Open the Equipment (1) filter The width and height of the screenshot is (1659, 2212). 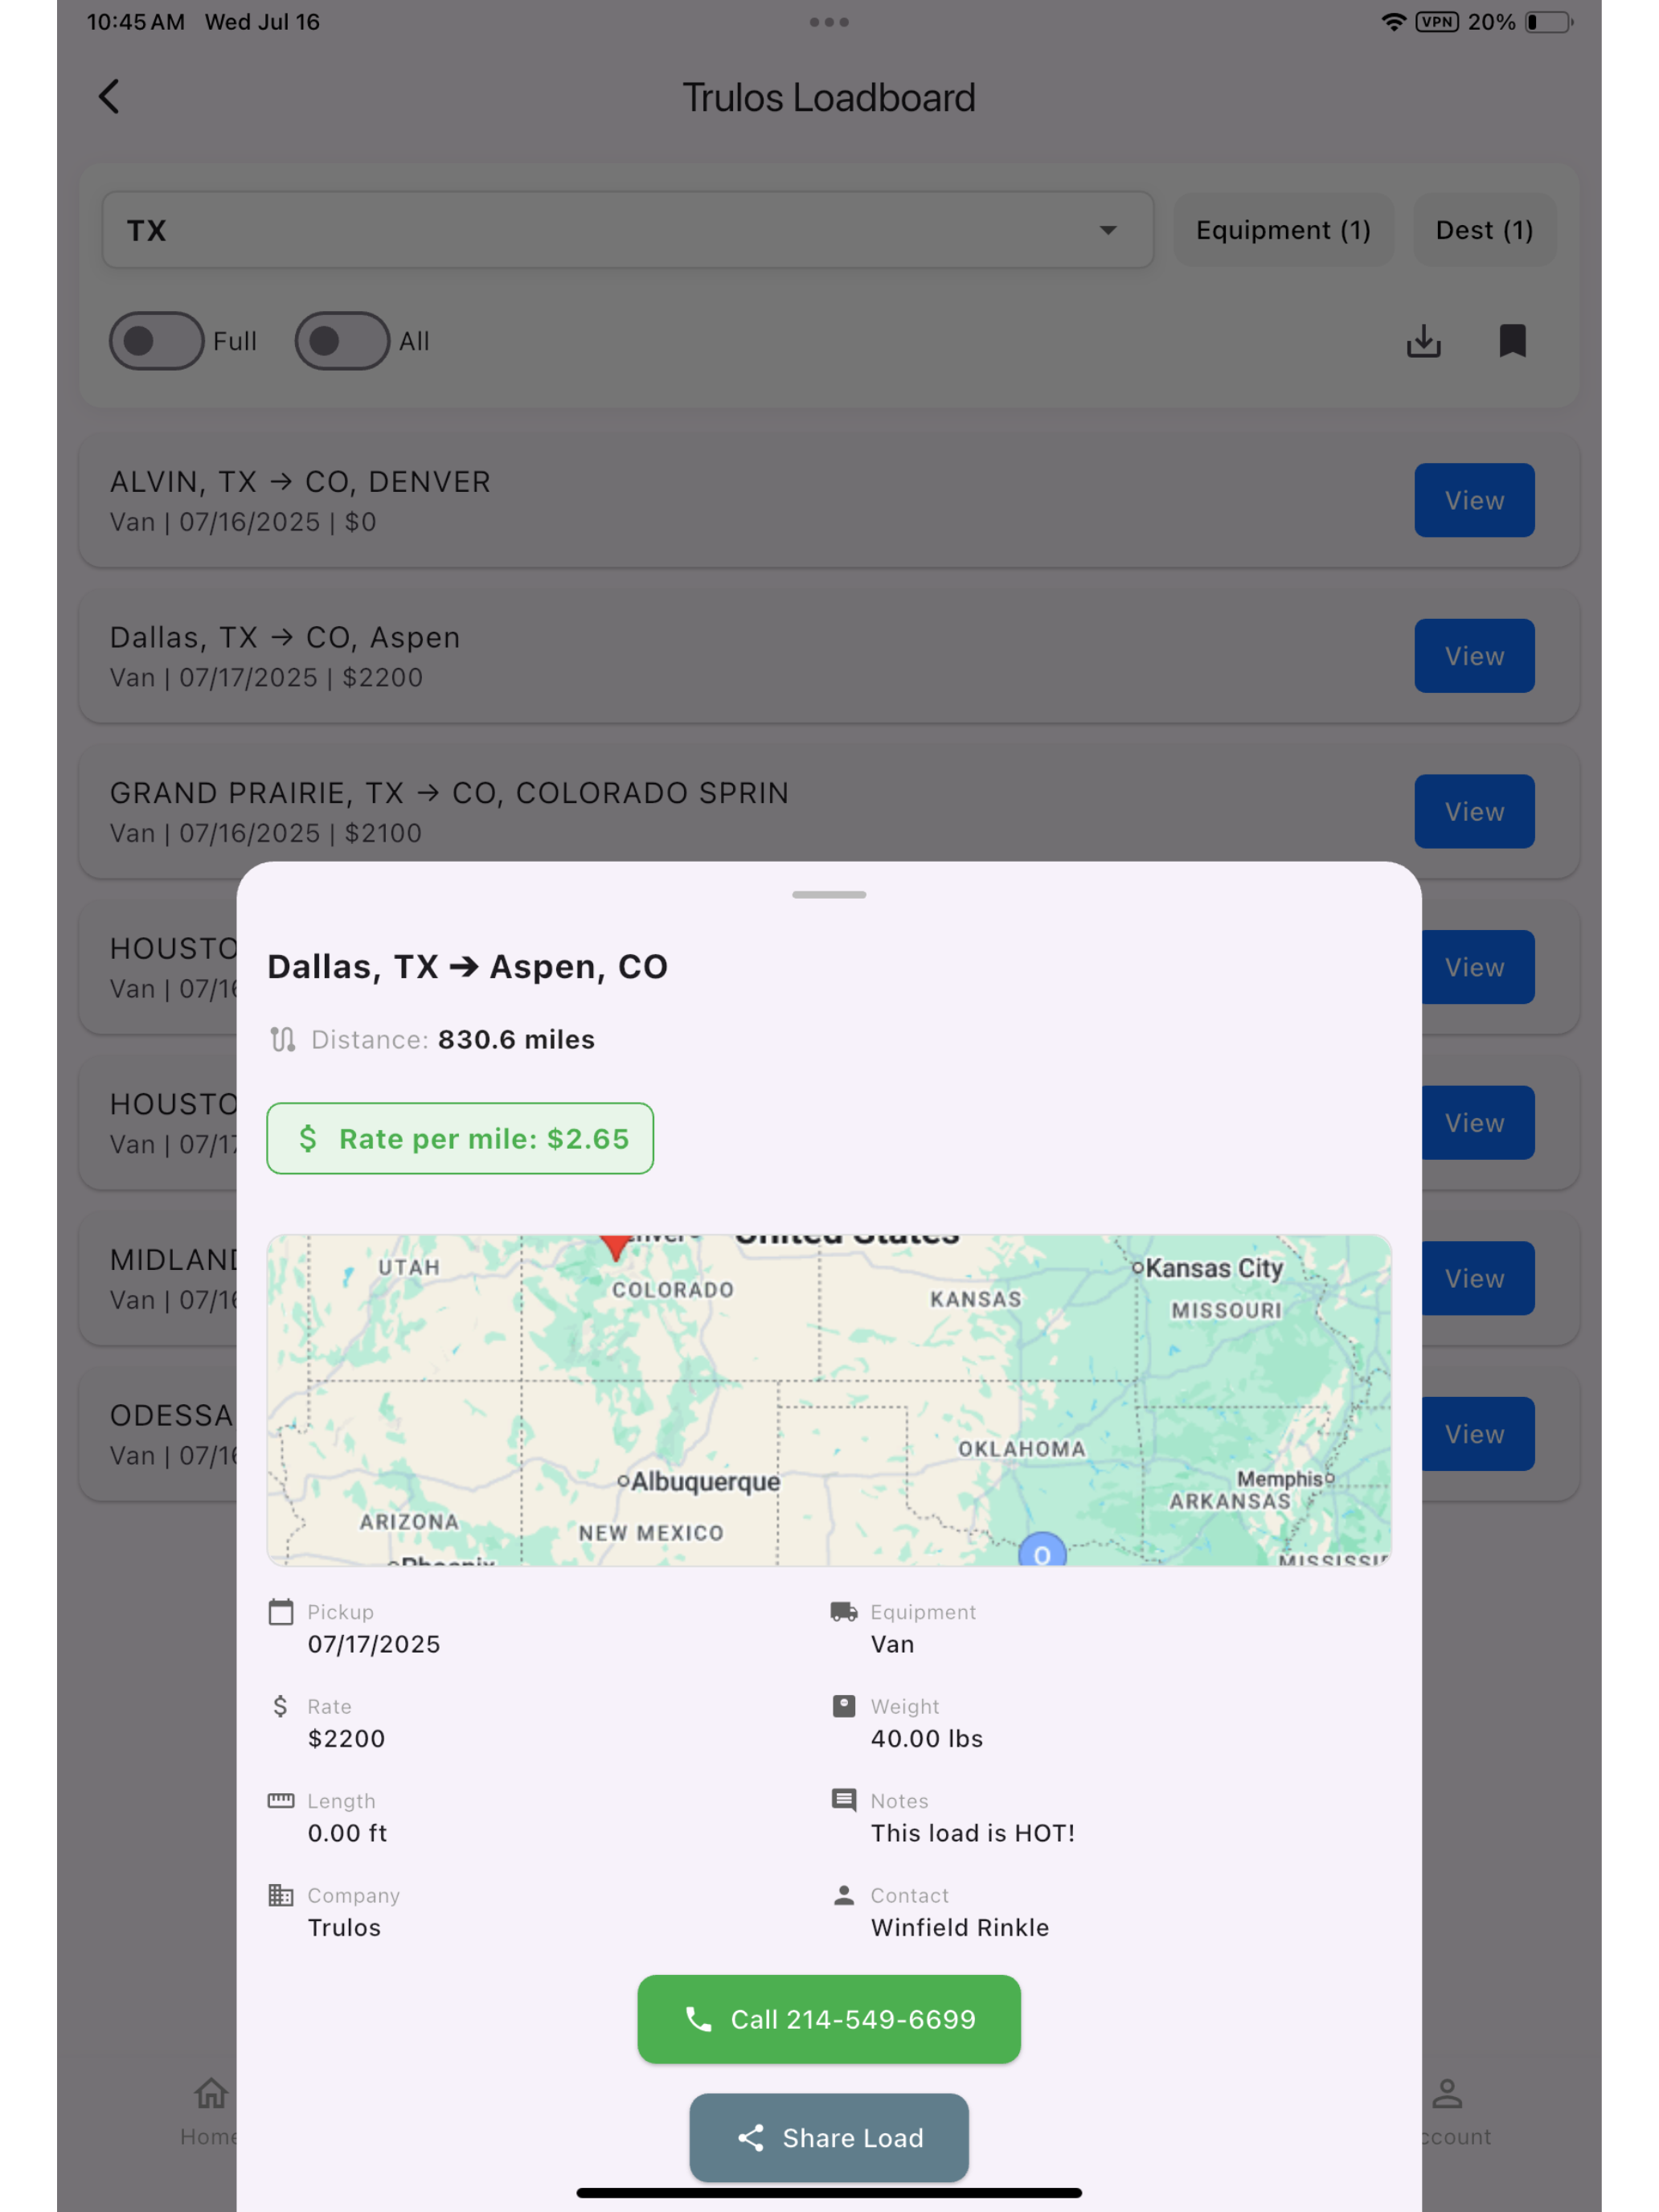coord(1283,230)
